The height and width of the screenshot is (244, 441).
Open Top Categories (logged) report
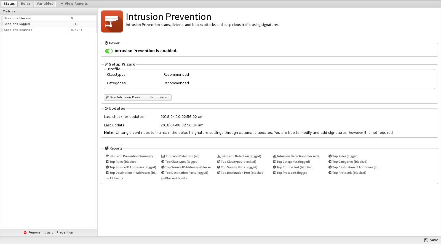pyautogui.click(x=291, y=162)
